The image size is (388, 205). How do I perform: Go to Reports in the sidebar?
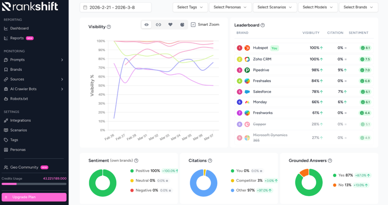tap(17, 38)
